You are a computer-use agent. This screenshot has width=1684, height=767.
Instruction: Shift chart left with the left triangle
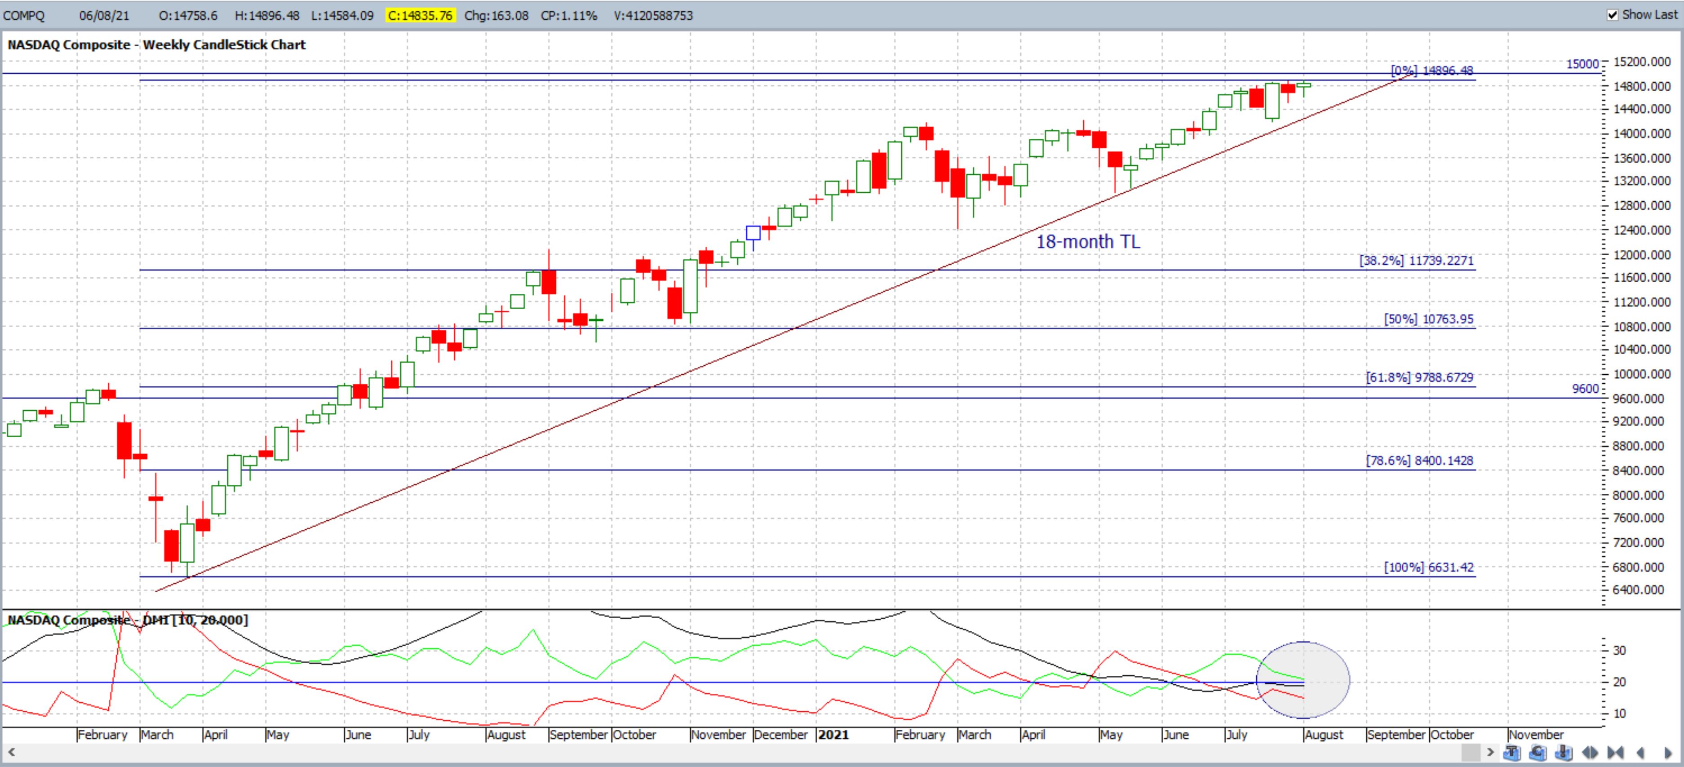pos(1641,753)
